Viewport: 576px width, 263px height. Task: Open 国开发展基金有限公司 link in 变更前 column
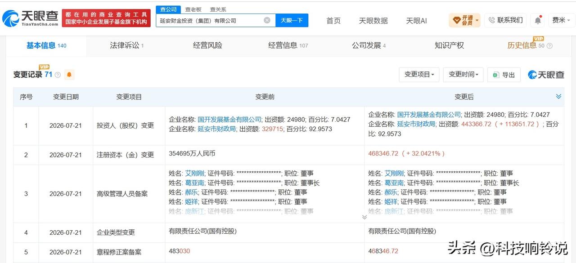(229, 120)
